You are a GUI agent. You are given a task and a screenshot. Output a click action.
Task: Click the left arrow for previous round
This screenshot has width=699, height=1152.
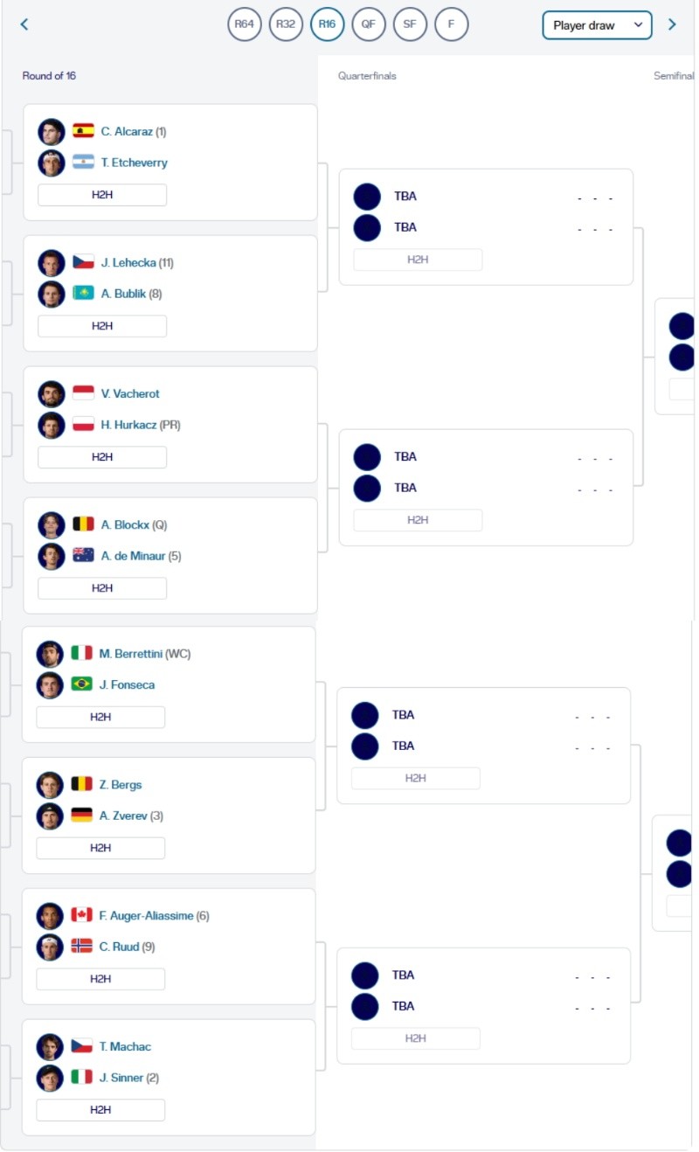(x=24, y=24)
